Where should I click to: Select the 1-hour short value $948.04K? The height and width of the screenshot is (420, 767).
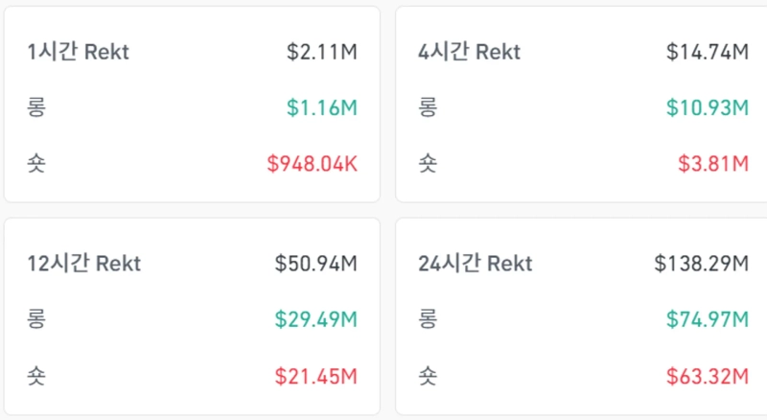[313, 164]
